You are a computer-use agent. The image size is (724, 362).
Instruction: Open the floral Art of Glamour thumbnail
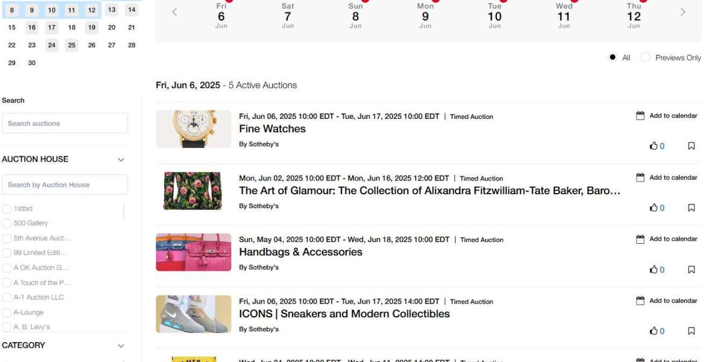[x=192, y=191]
